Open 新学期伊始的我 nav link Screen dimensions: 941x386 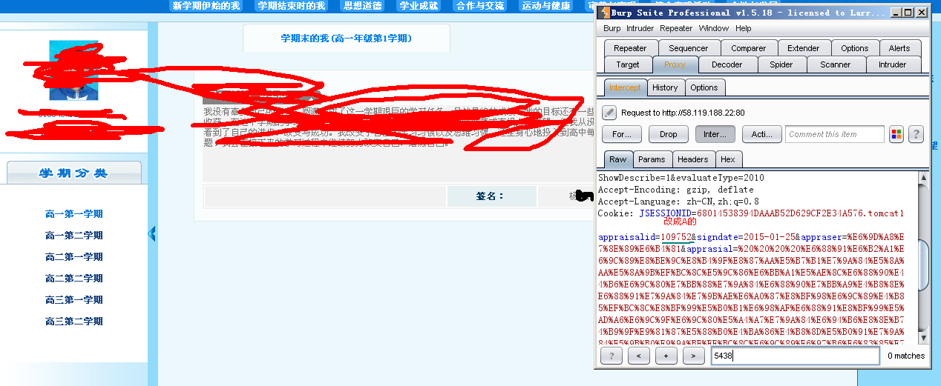[x=206, y=6]
